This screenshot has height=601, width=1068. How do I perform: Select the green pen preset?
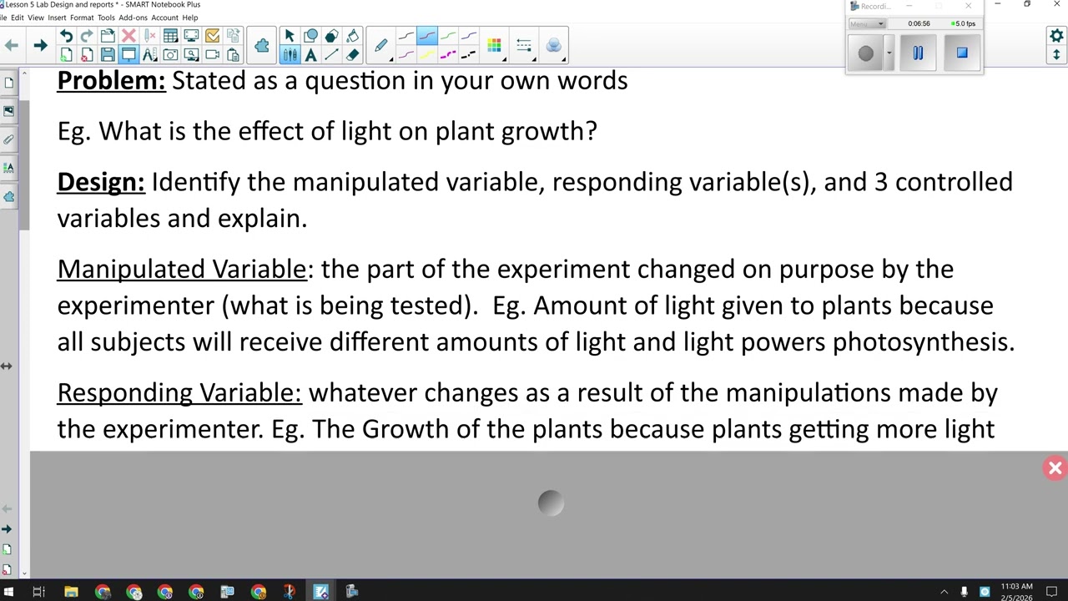(x=448, y=36)
